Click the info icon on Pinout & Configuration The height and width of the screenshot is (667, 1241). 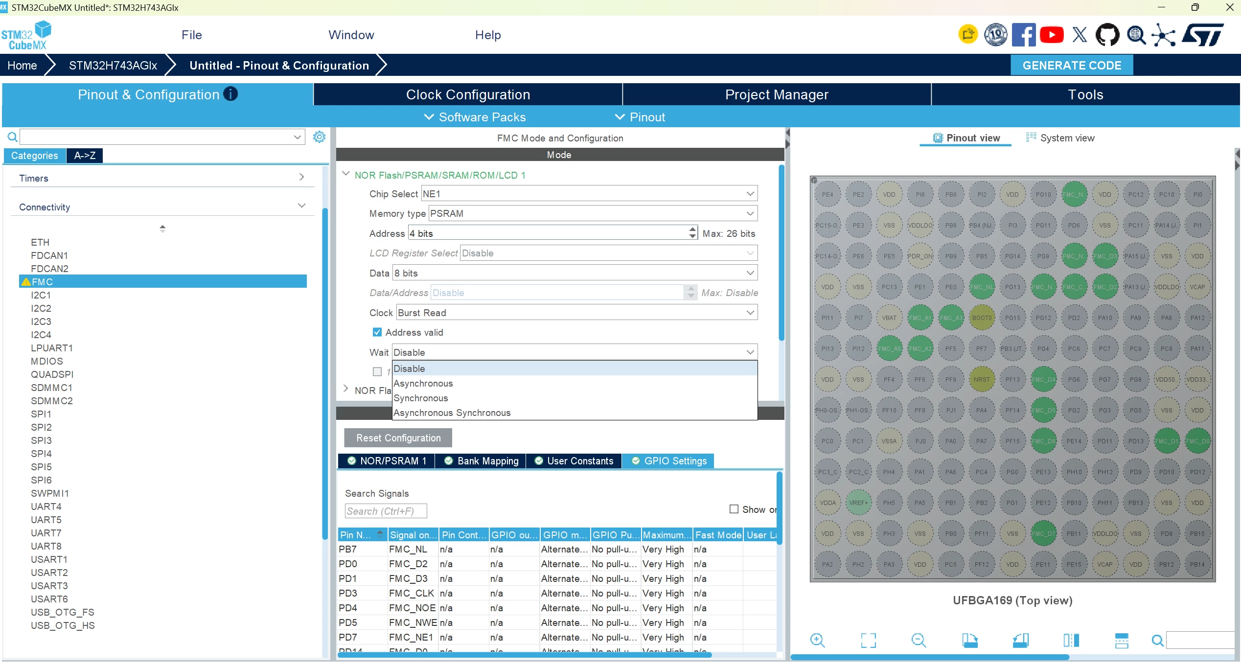click(230, 93)
